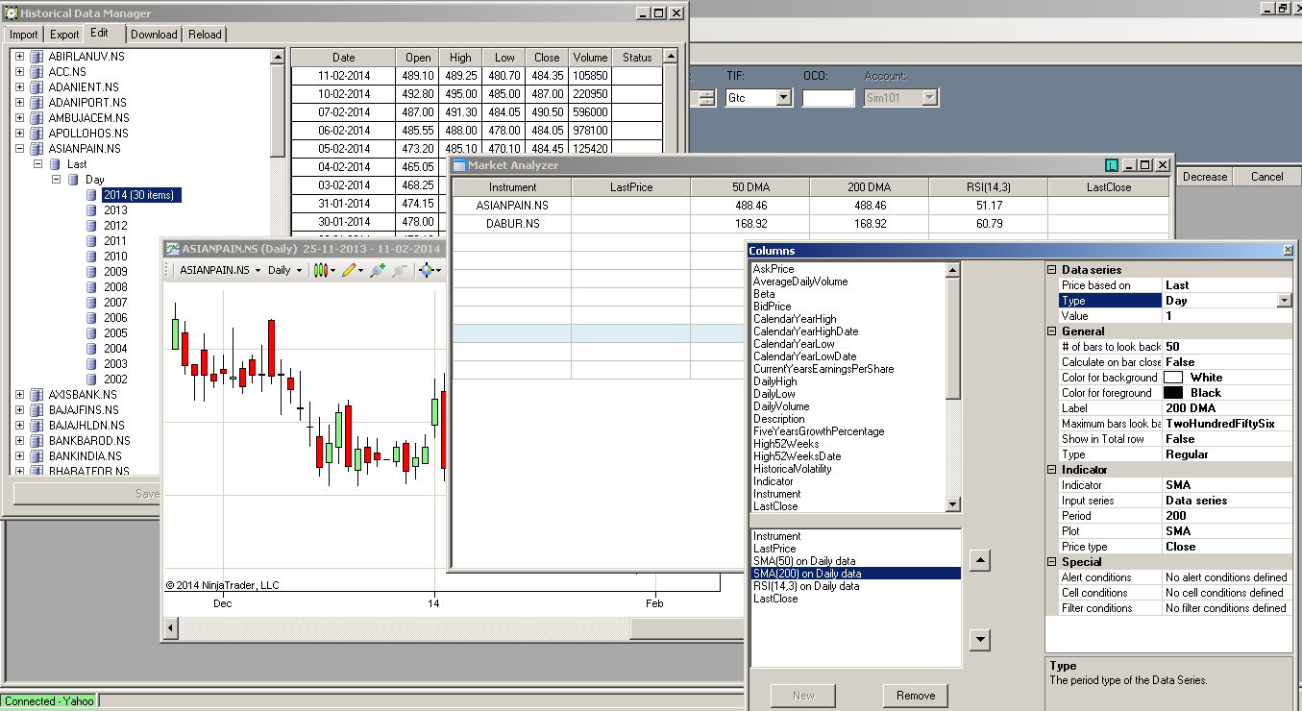The width and height of the screenshot is (1302, 711).
Task: Click the database icon beside ASIANPAIN.NS
Action: 37,149
